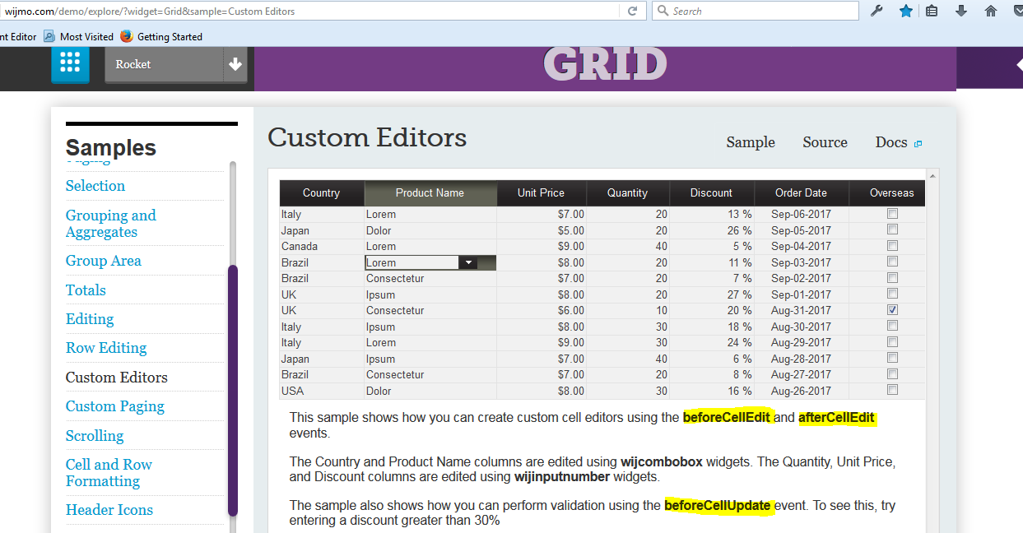1023x533 pixels.
Task: Click the highlighted afterCellEdit text
Action: point(836,417)
